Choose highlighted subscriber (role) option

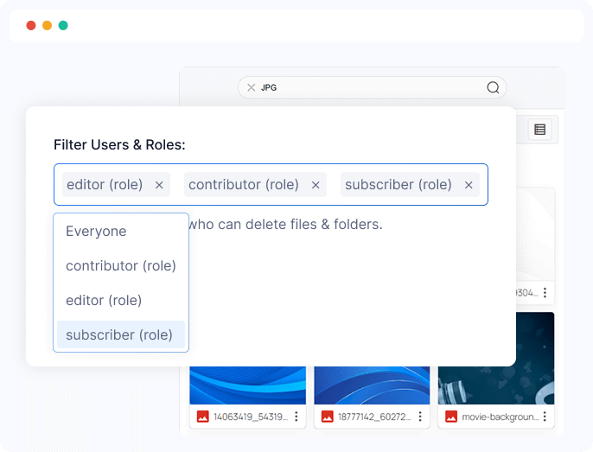coord(121,334)
